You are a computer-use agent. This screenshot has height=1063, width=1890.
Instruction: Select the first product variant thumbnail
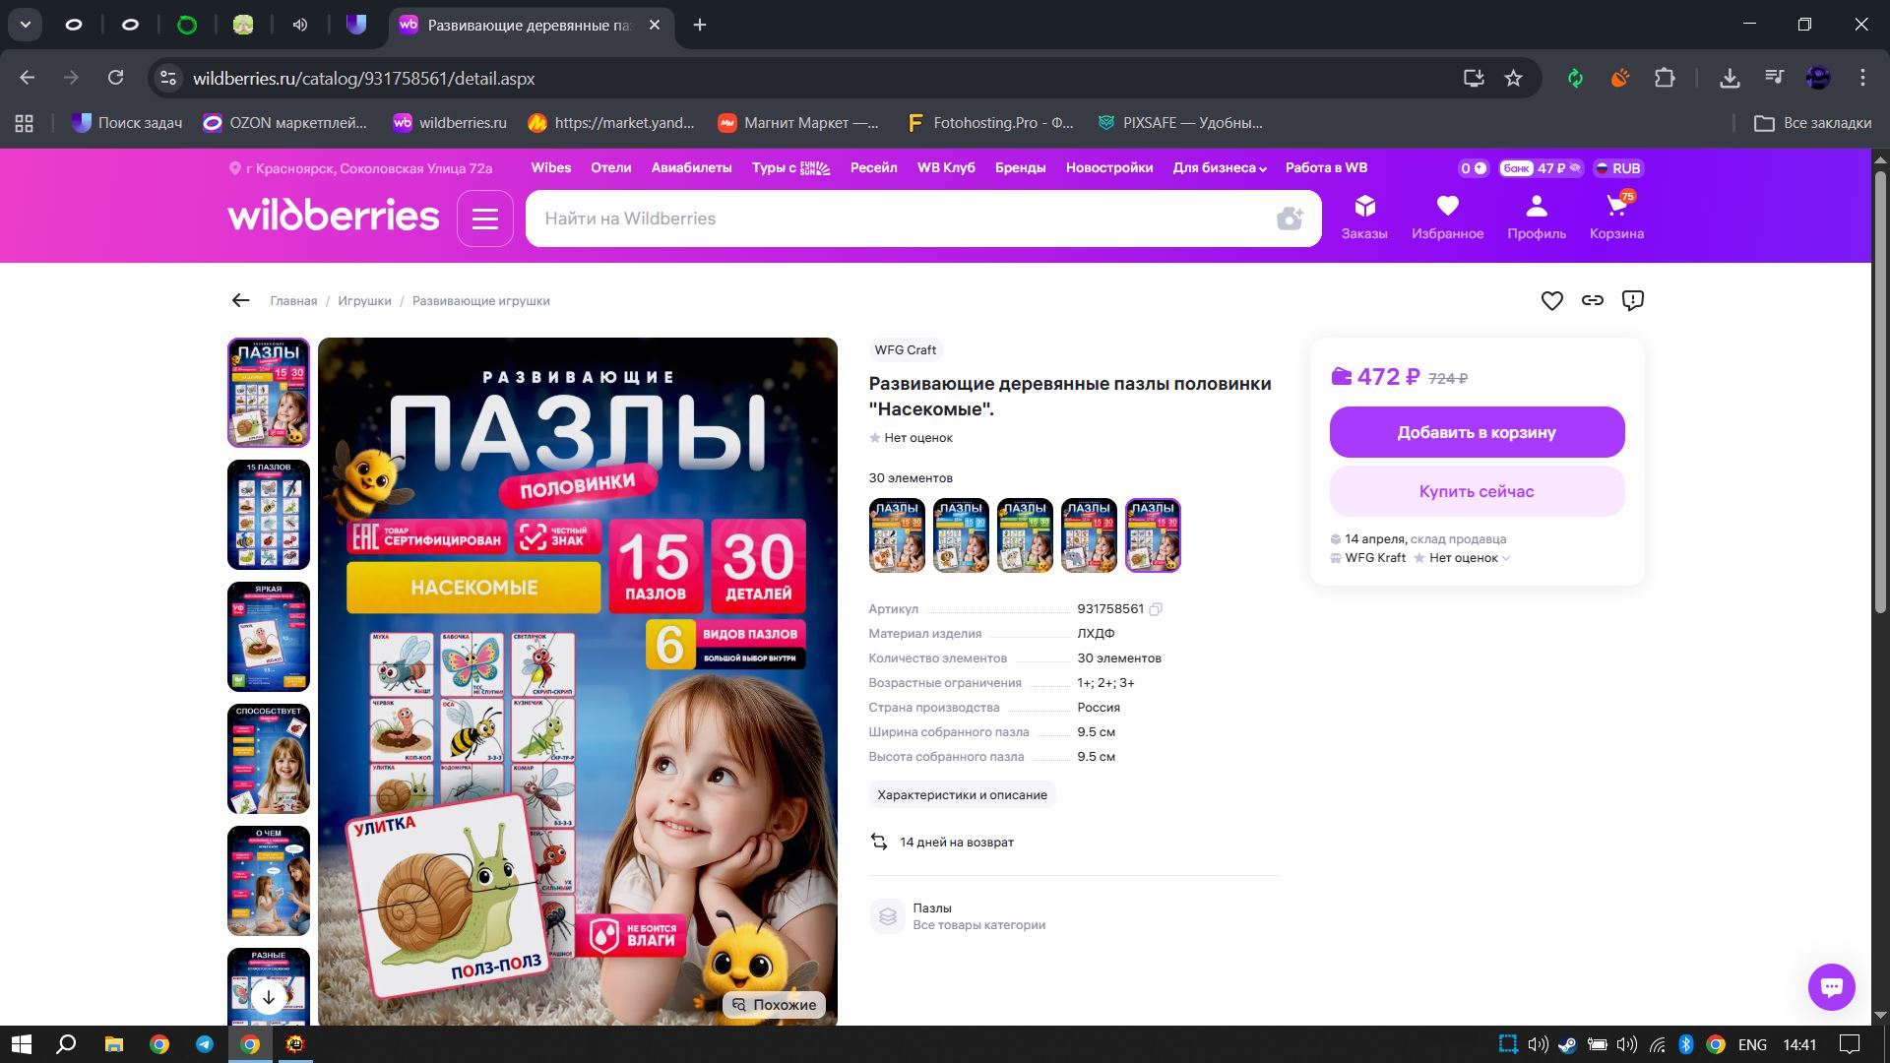pos(896,535)
